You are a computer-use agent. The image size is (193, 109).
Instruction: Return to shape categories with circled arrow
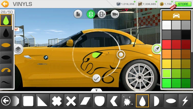point(6,101)
